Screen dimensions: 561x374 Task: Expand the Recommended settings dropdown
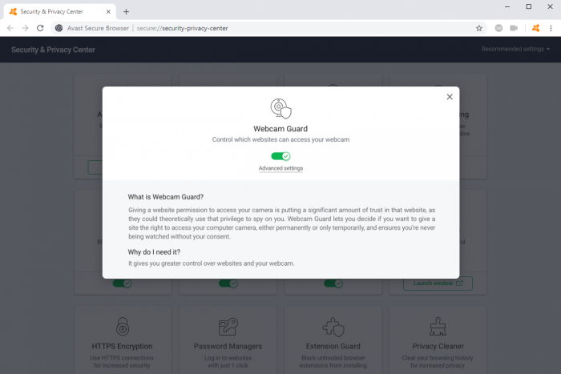pos(515,49)
